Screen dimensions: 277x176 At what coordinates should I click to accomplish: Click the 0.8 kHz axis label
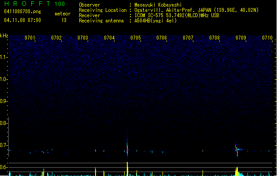tap(4, 123)
